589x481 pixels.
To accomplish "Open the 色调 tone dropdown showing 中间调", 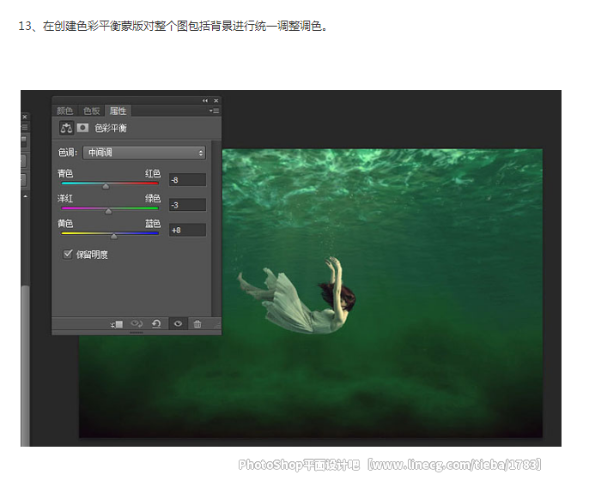I will [144, 153].
